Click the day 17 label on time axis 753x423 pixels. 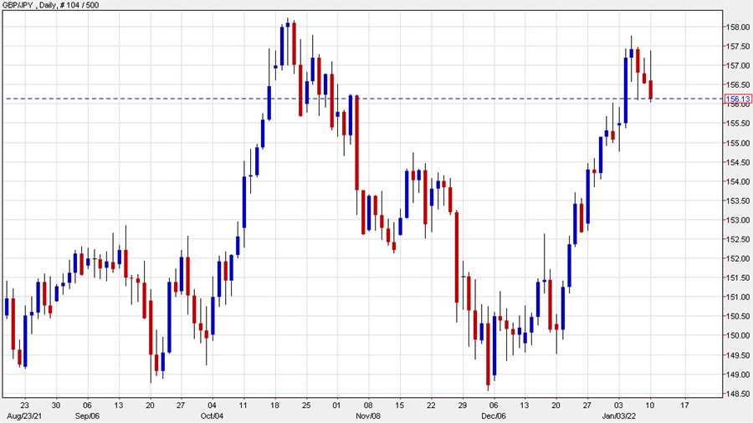point(684,405)
